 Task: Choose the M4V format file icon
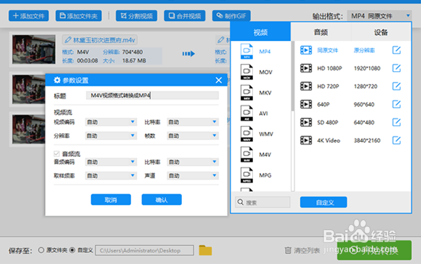(x=247, y=154)
